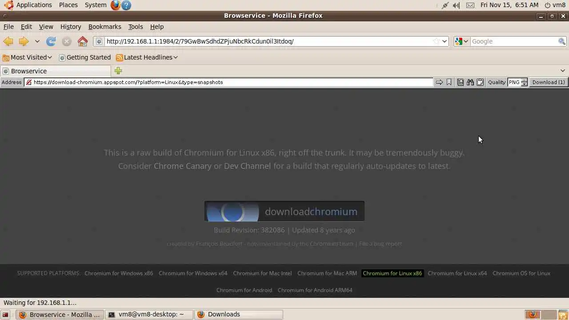
Task: Decrease the Quality value with down arrow
Action: (x=524, y=84)
